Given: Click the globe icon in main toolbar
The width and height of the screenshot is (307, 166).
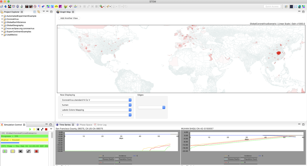Looking at the screenshot, I should (5, 6).
